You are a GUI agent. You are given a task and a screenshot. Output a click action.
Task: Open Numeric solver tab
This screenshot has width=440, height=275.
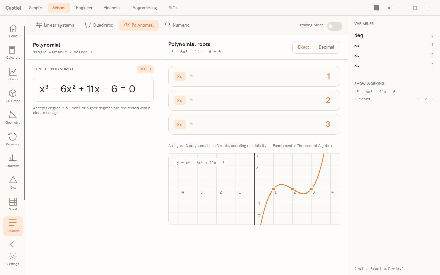coord(177,25)
